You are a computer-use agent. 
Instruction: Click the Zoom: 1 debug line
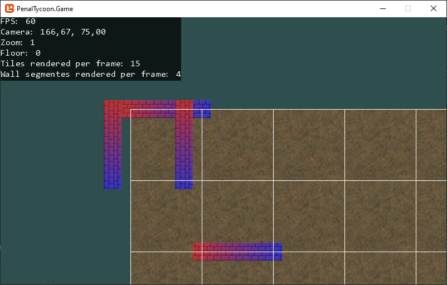[x=18, y=42]
